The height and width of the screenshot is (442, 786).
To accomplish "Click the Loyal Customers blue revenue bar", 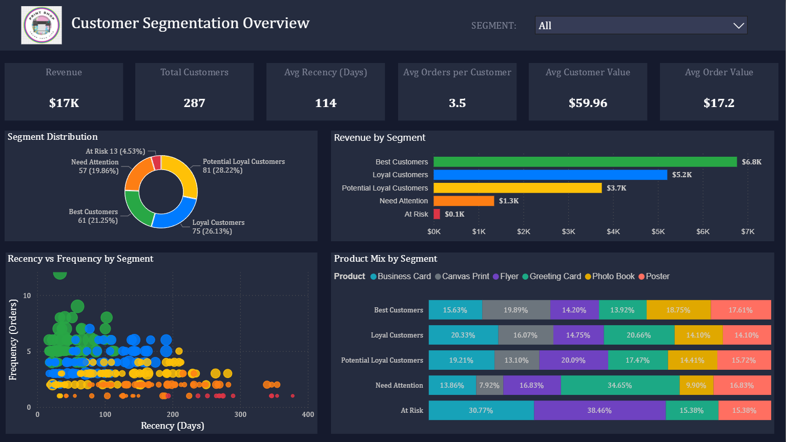I will pos(550,175).
